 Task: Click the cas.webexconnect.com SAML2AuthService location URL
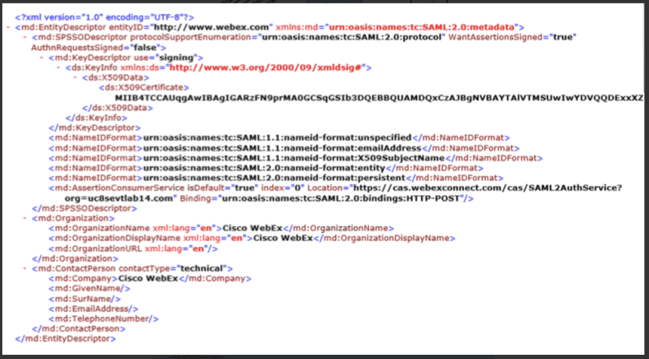coord(487,188)
